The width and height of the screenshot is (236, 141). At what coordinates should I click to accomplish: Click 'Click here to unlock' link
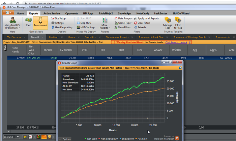click(x=176, y=42)
